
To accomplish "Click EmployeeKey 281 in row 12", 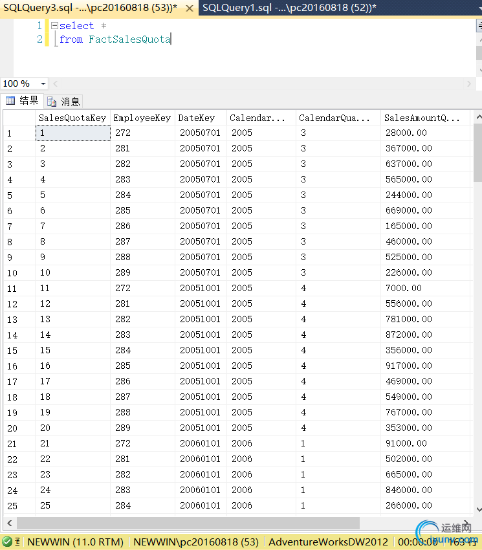I will pyautogui.click(x=142, y=304).
